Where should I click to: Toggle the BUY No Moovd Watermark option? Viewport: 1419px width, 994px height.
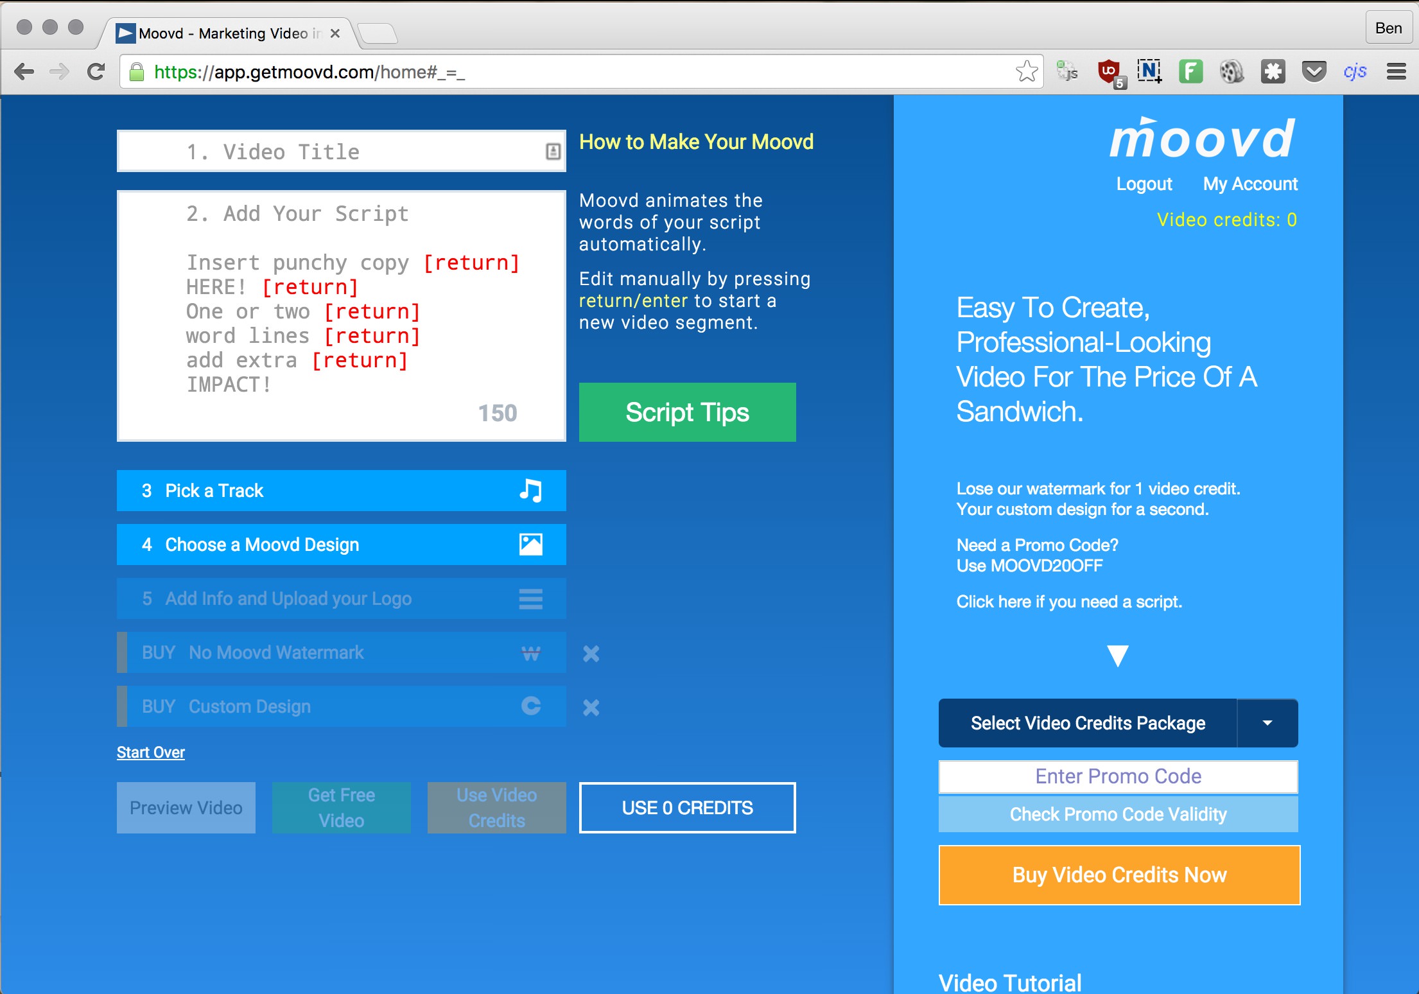click(341, 652)
